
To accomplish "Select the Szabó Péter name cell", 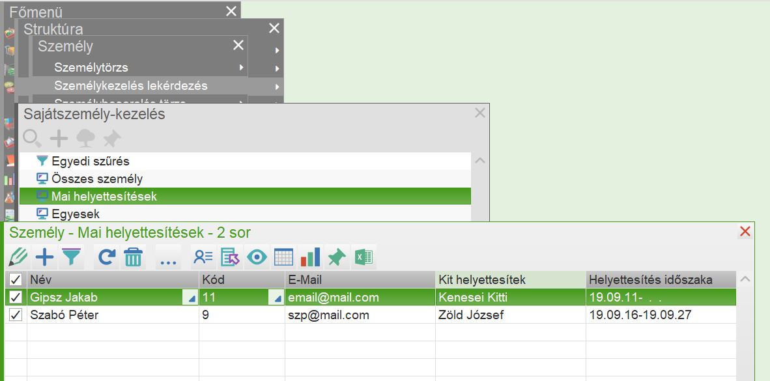I will 113,315.
